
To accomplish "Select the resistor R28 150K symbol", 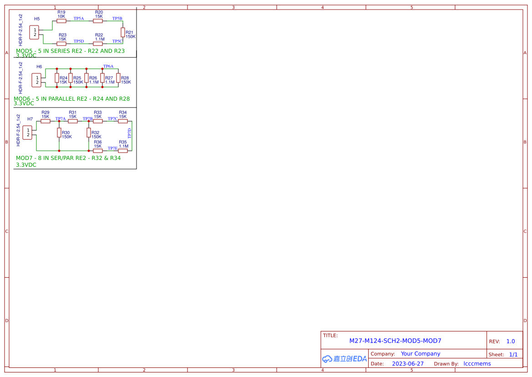I will click(118, 77).
